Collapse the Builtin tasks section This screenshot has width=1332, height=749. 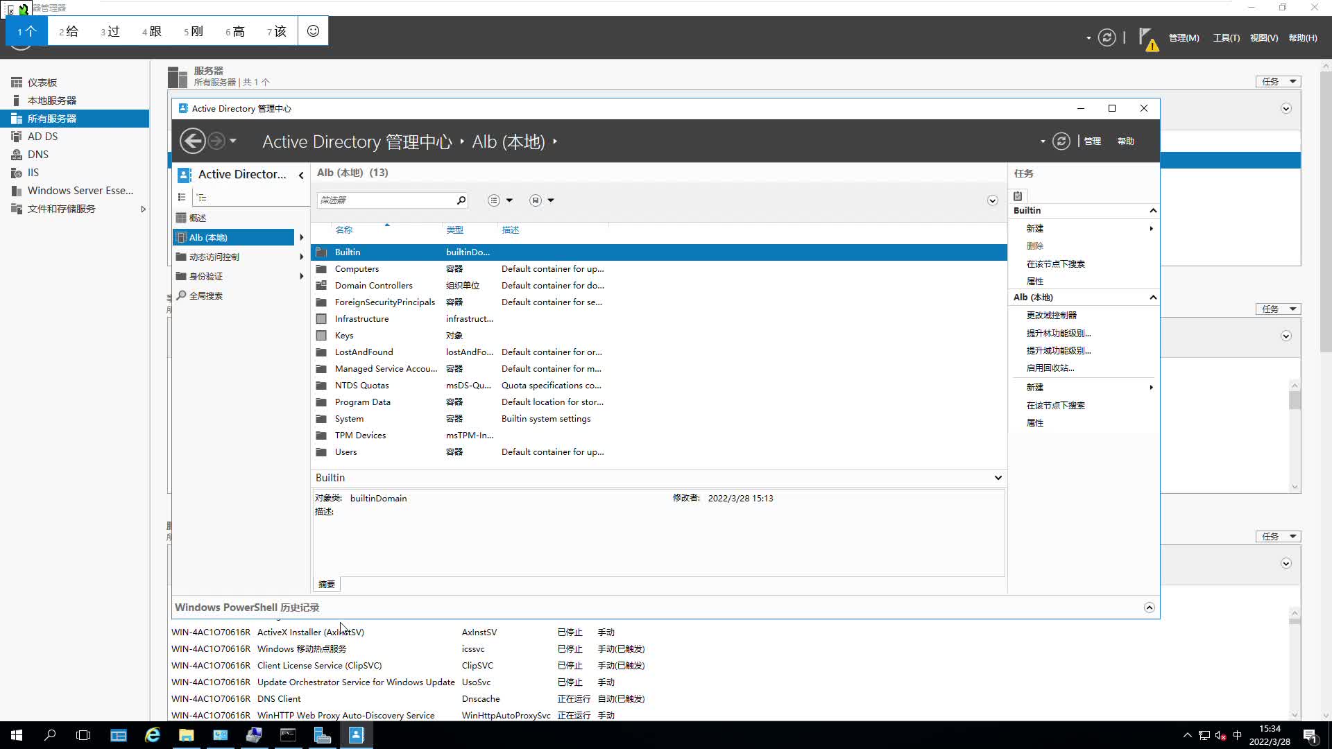pyautogui.click(x=1153, y=211)
